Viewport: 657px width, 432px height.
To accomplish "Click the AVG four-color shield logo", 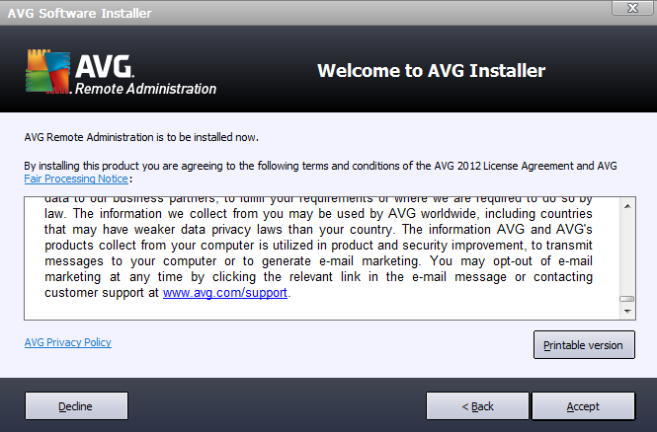I will (47, 72).
